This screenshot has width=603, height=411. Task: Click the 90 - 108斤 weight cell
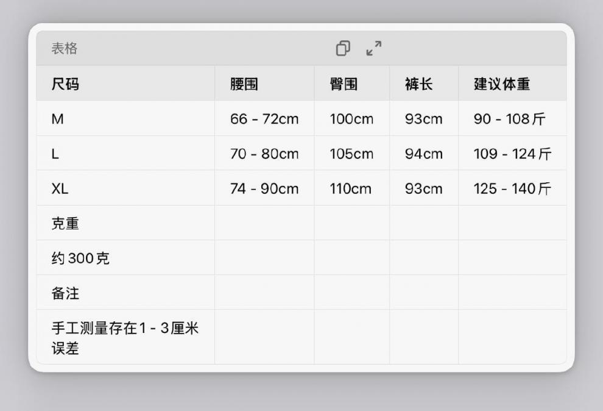click(509, 119)
